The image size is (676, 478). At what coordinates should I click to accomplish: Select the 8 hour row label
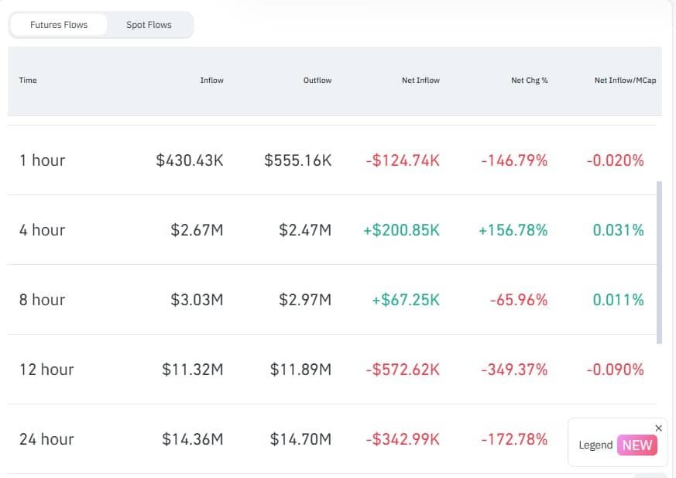point(43,300)
